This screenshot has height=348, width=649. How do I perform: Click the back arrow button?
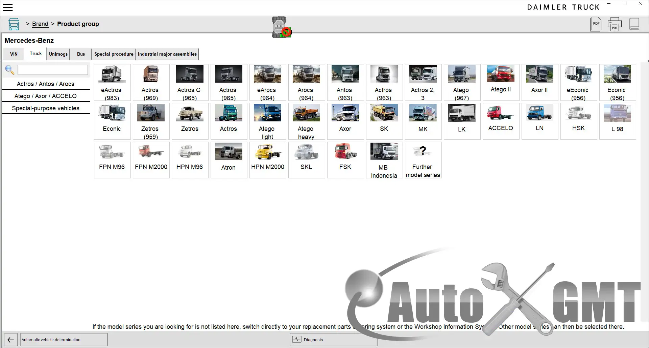11,340
